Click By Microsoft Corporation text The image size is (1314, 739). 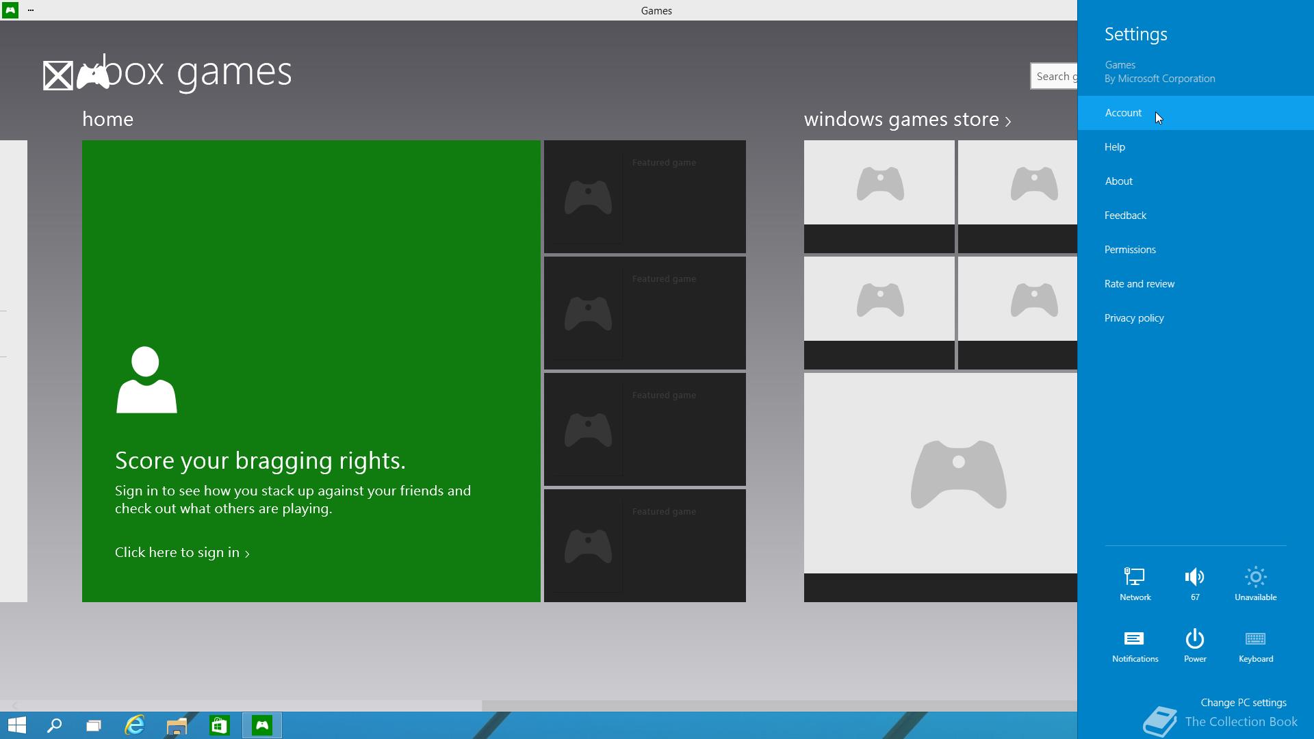[x=1160, y=79]
